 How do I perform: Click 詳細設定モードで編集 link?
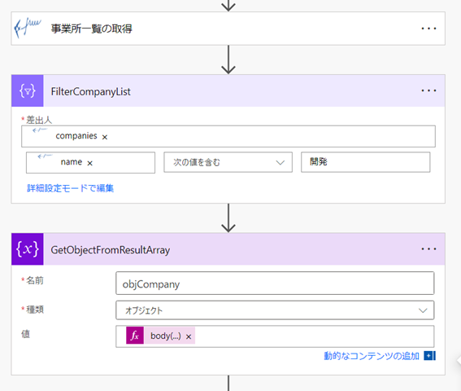[70, 188]
